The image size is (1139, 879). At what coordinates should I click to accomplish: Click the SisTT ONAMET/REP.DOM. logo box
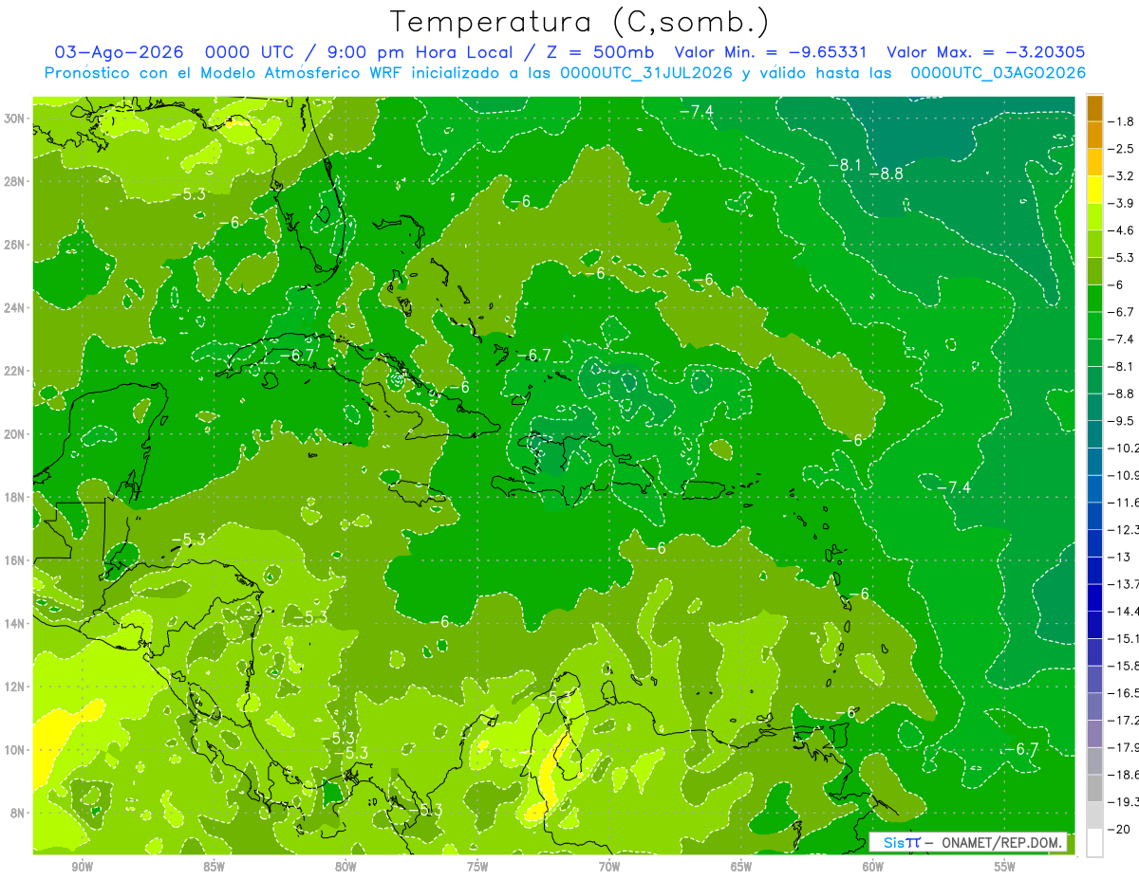pos(968,842)
